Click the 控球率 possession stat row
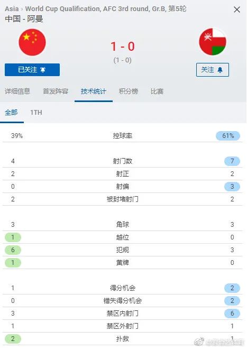The image size is (247, 350). pyautogui.click(x=122, y=136)
